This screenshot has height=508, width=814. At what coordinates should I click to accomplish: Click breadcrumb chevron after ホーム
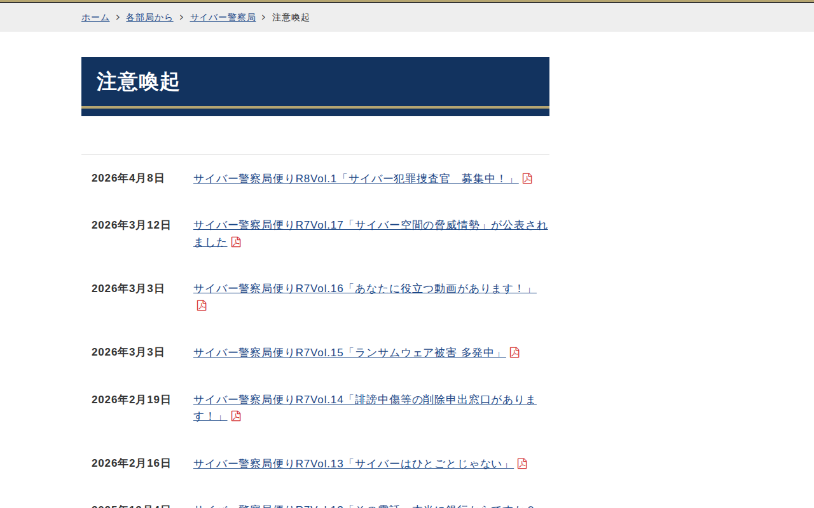[118, 17]
